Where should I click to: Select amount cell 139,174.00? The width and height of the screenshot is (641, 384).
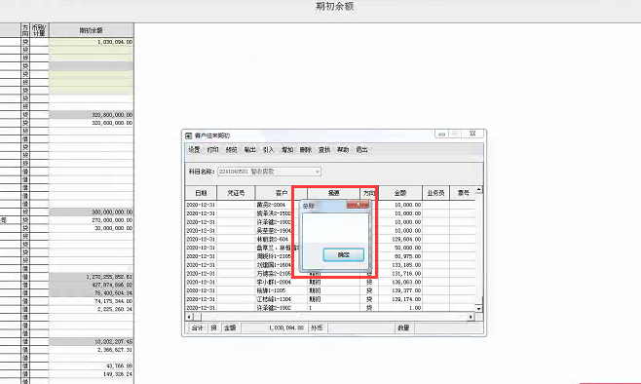point(400,299)
